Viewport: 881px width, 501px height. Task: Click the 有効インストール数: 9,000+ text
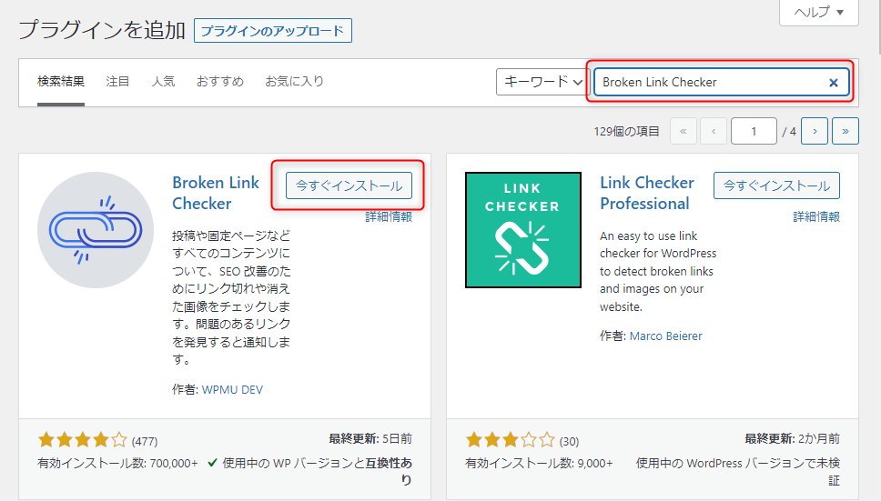click(x=539, y=464)
